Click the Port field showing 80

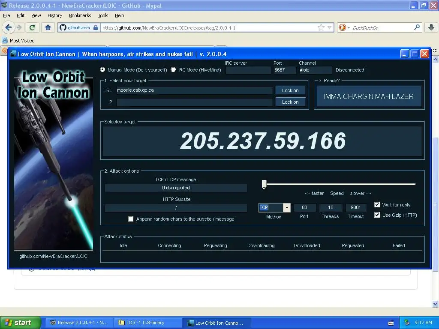(x=305, y=208)
